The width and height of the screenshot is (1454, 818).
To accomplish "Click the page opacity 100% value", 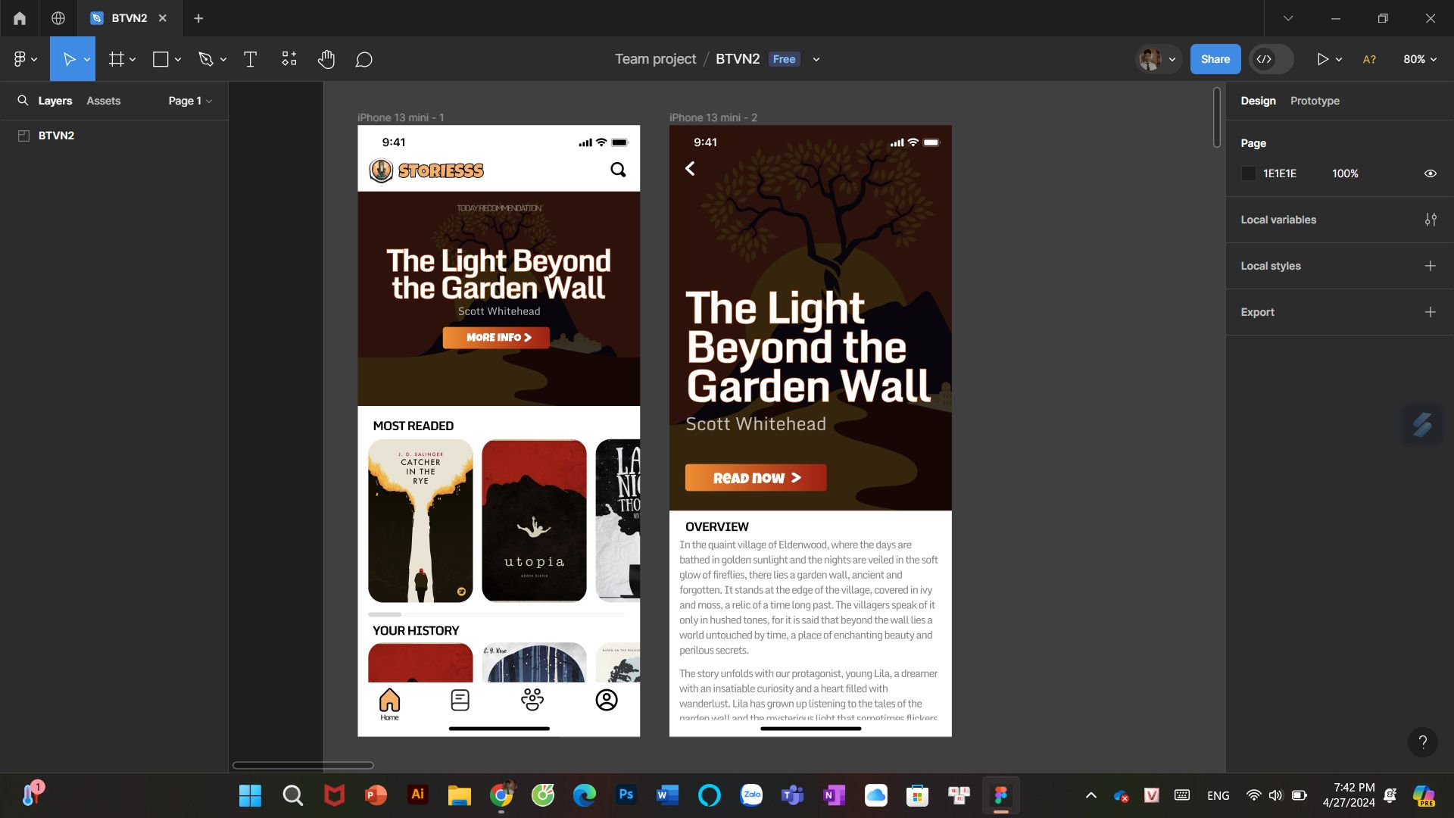I will (x=1345, y=173).
